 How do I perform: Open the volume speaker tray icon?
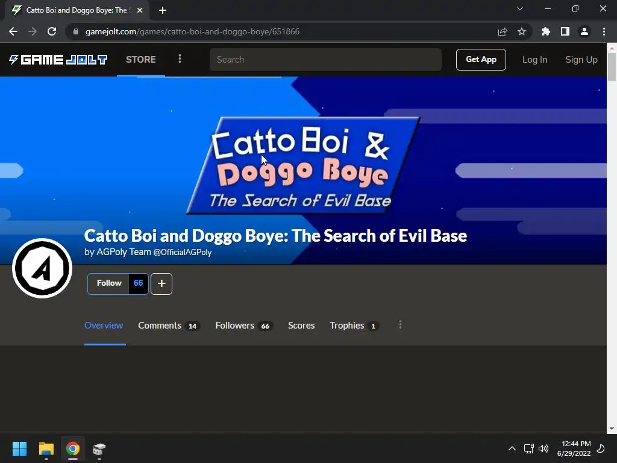coord(543,449)
